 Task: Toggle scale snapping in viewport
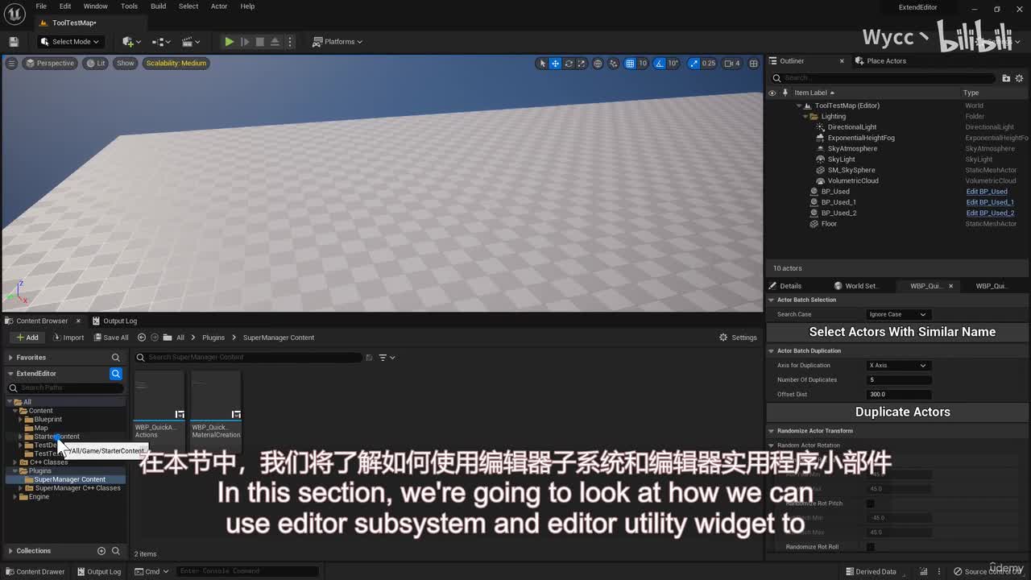click(695, 63)
